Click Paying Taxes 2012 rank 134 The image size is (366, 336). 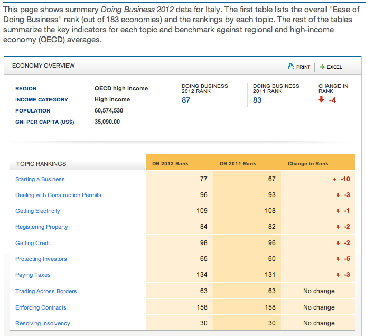pyautogui.click(x=202, y=275)
